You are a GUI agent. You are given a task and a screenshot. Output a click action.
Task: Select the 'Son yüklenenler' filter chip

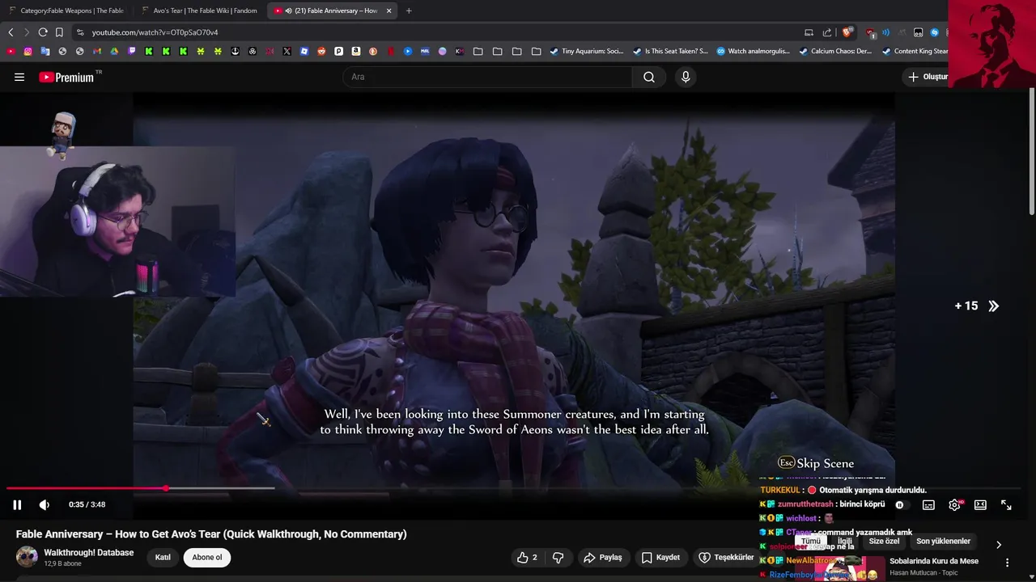coord(943,542)
